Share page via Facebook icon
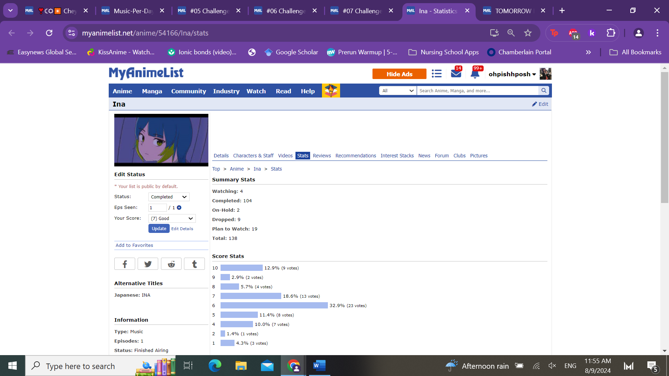 pos(124,264)
